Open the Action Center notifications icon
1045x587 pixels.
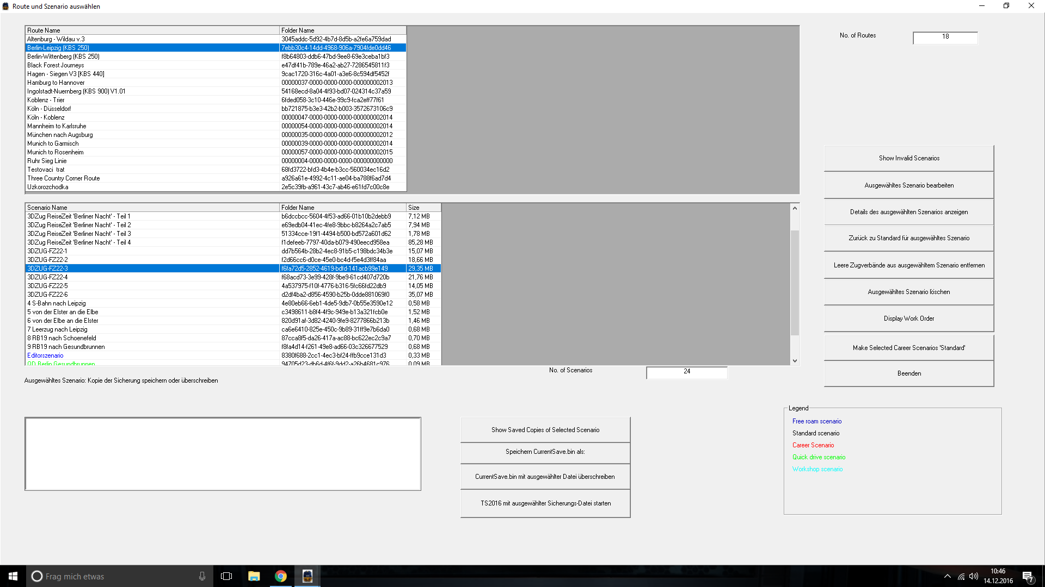click(1028, 576)
